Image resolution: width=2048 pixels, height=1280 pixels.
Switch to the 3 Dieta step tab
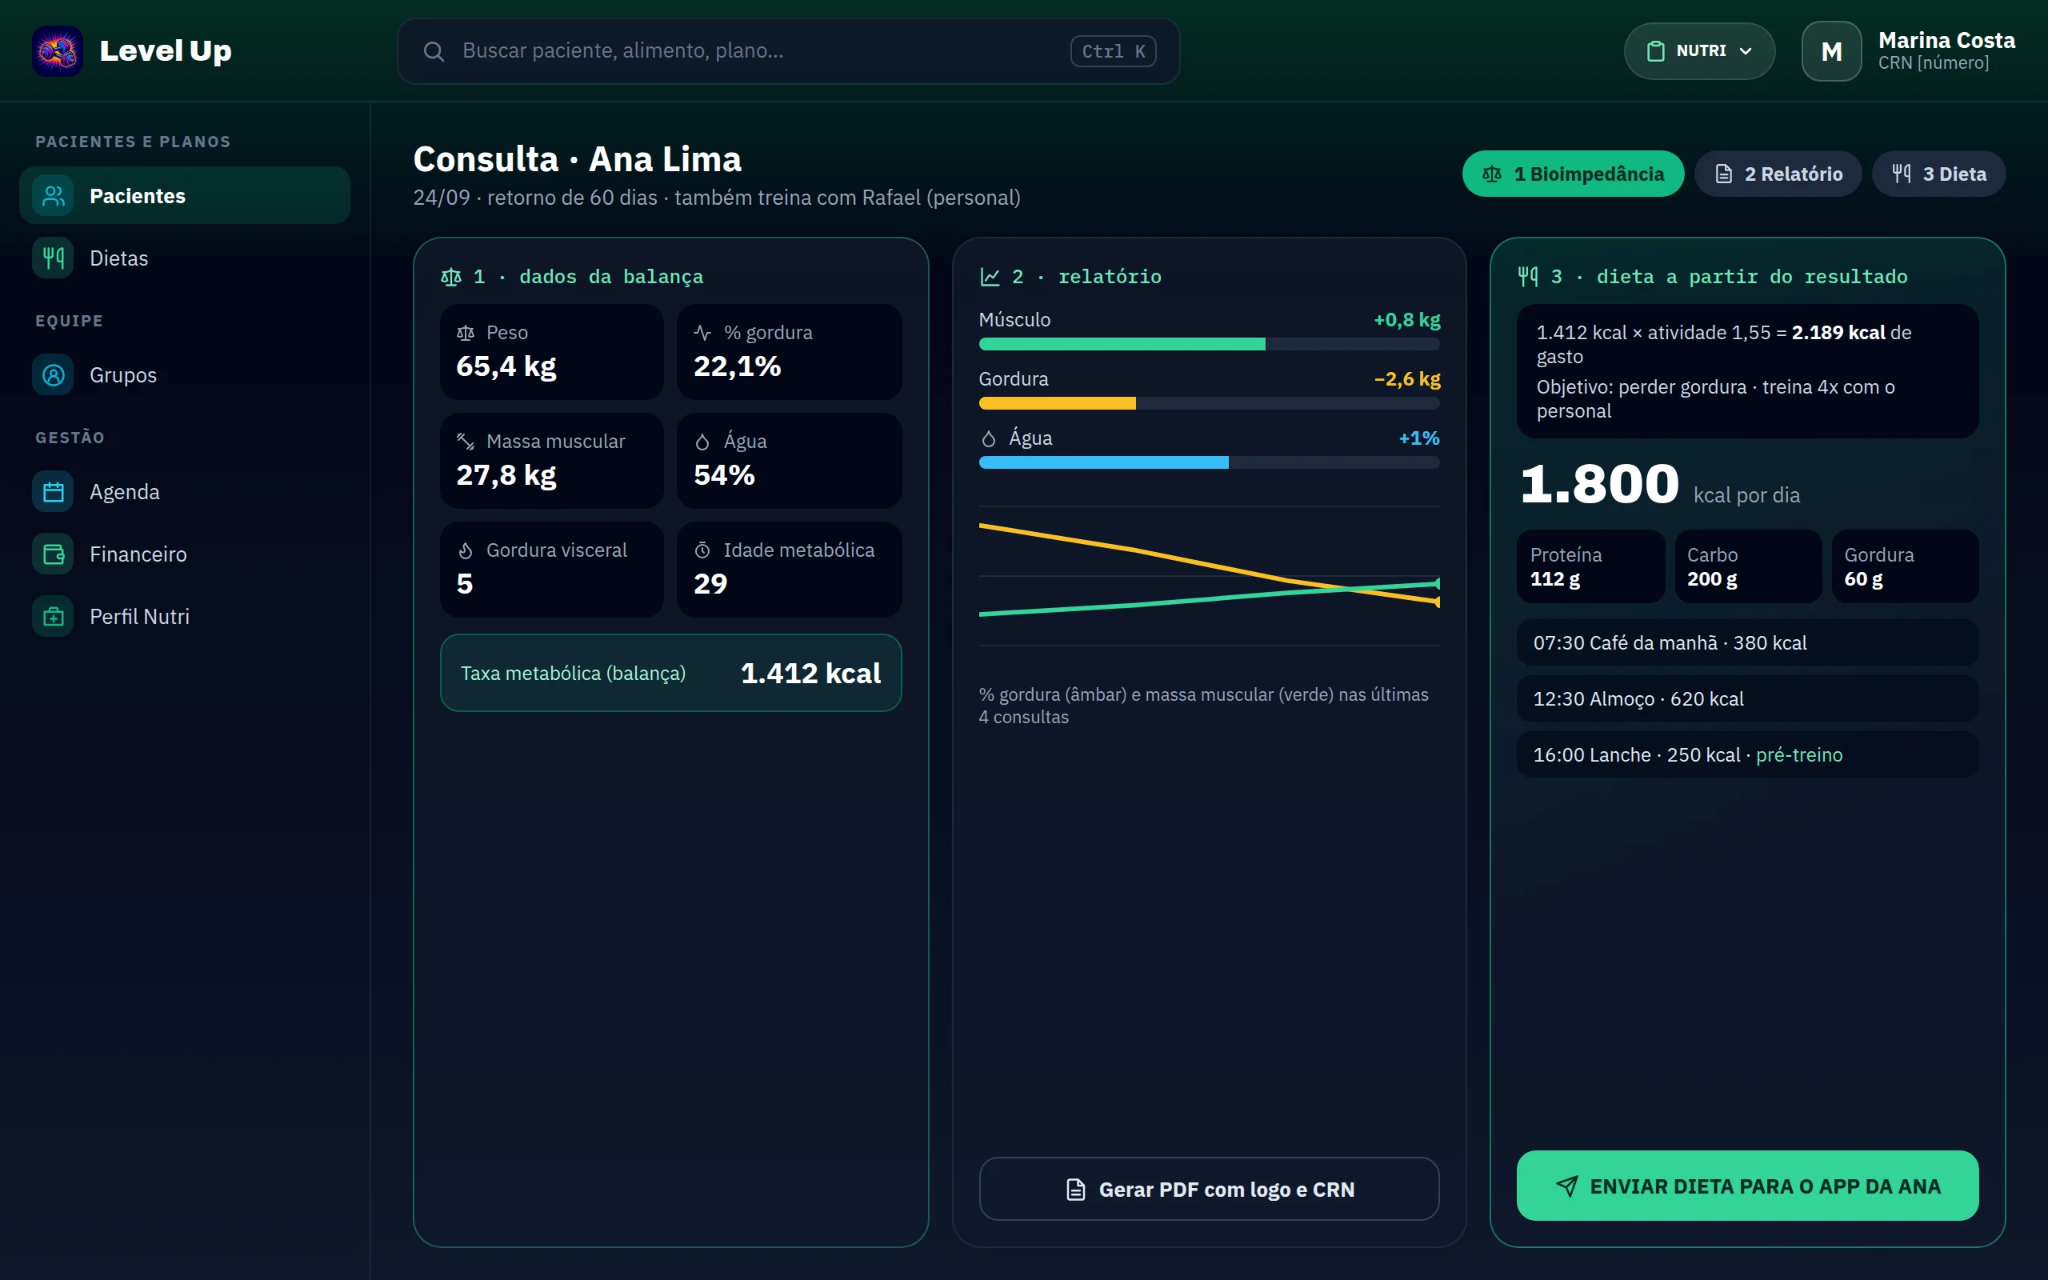1938,174
